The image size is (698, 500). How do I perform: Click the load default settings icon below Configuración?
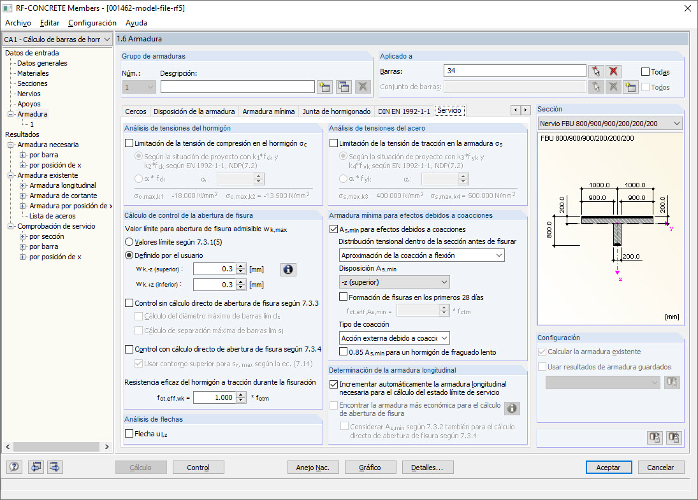[674, 438]
